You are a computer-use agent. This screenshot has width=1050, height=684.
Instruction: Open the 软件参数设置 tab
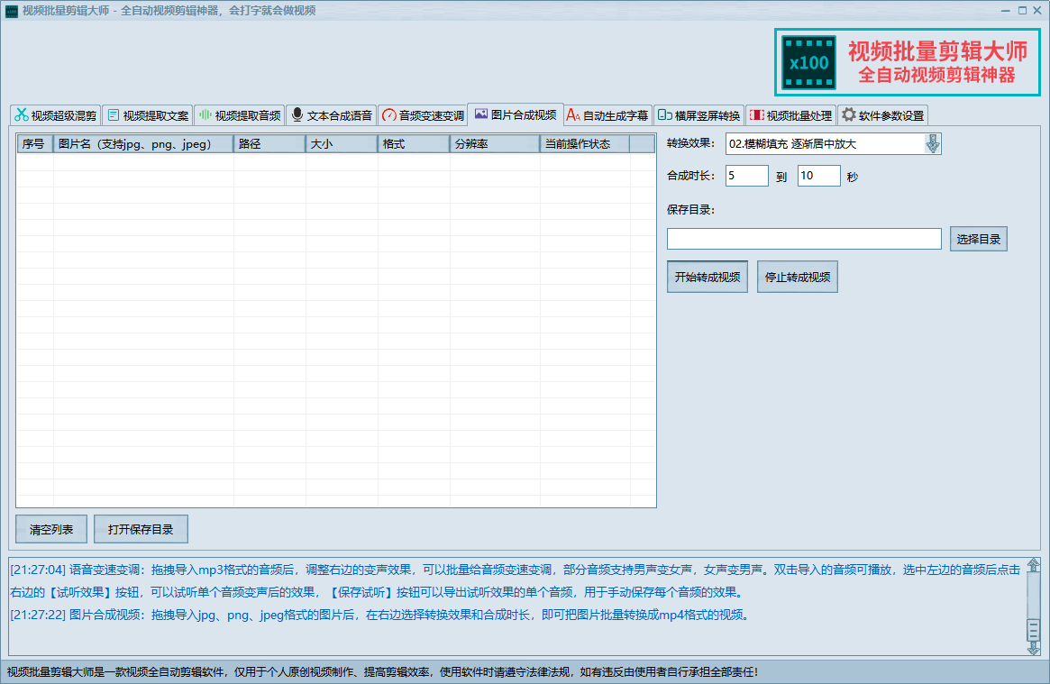[x=883, y=115]
